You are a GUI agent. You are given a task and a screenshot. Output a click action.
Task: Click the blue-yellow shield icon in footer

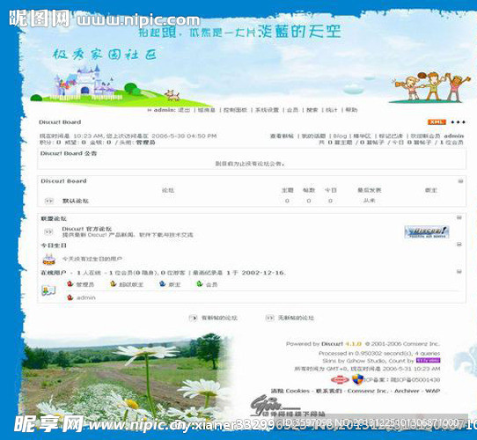click(x=357, y=379)
